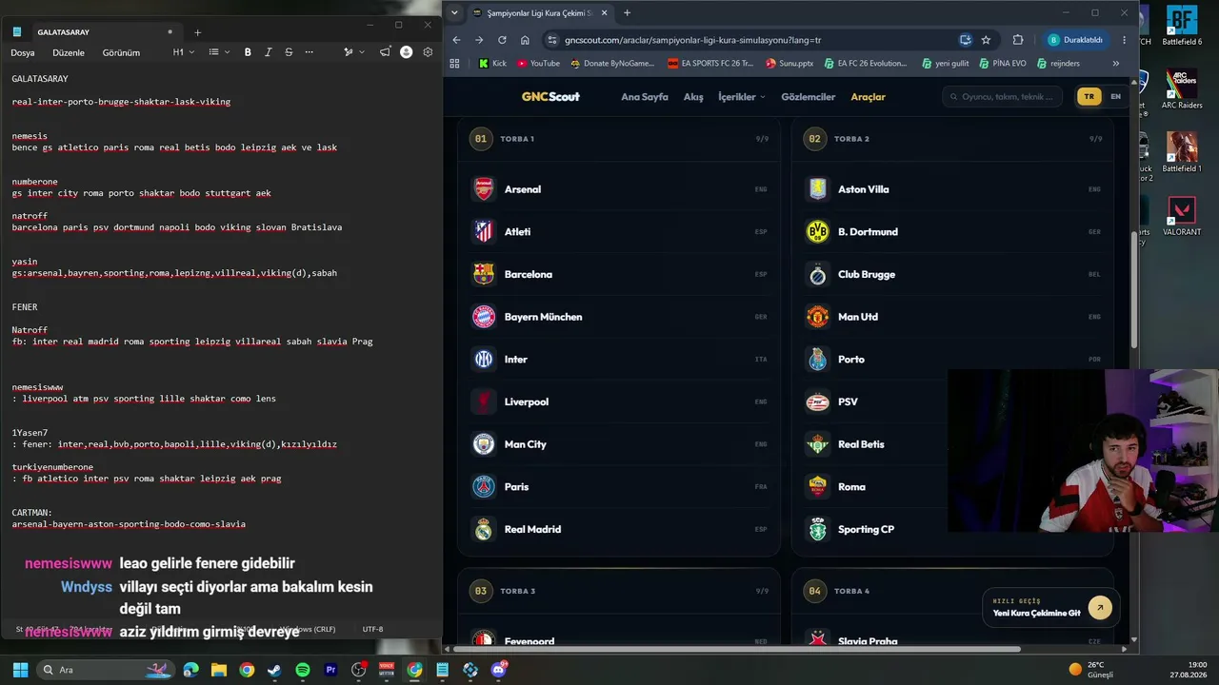
Task: Switch site language to EN
Action: click(x=1115, y=96)
